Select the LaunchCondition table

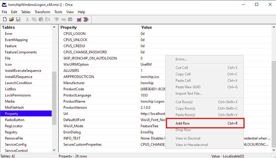(18, 83)
